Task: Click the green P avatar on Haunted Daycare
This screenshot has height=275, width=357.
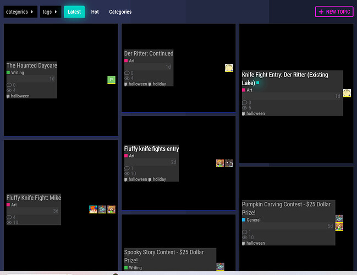Action: [111, 80]
